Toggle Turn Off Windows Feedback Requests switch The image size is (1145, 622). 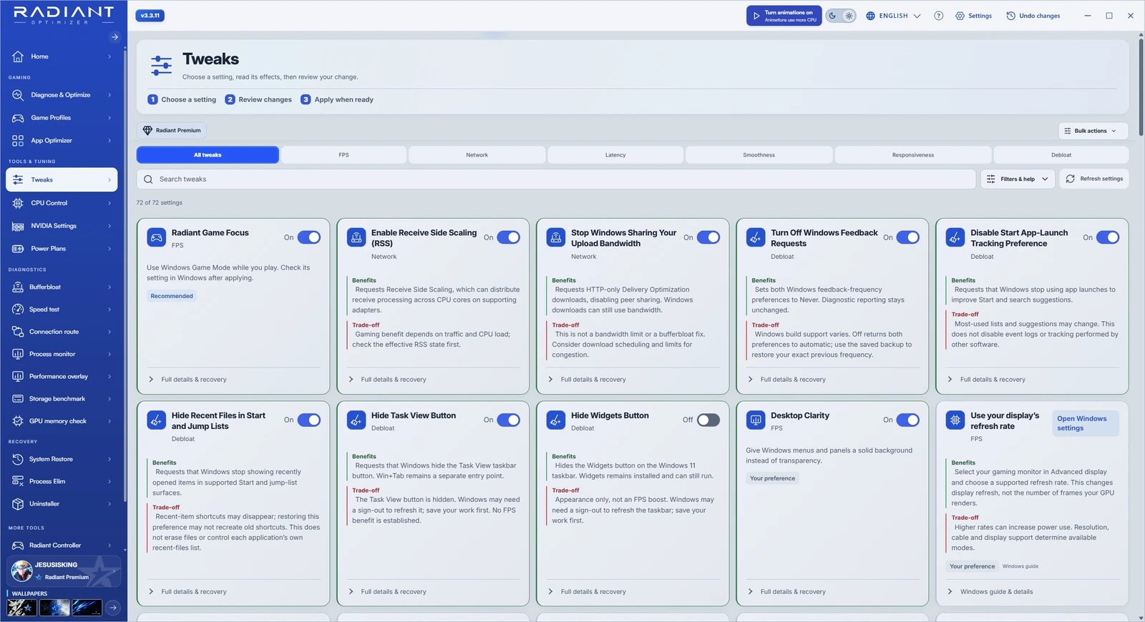point(908,237)
